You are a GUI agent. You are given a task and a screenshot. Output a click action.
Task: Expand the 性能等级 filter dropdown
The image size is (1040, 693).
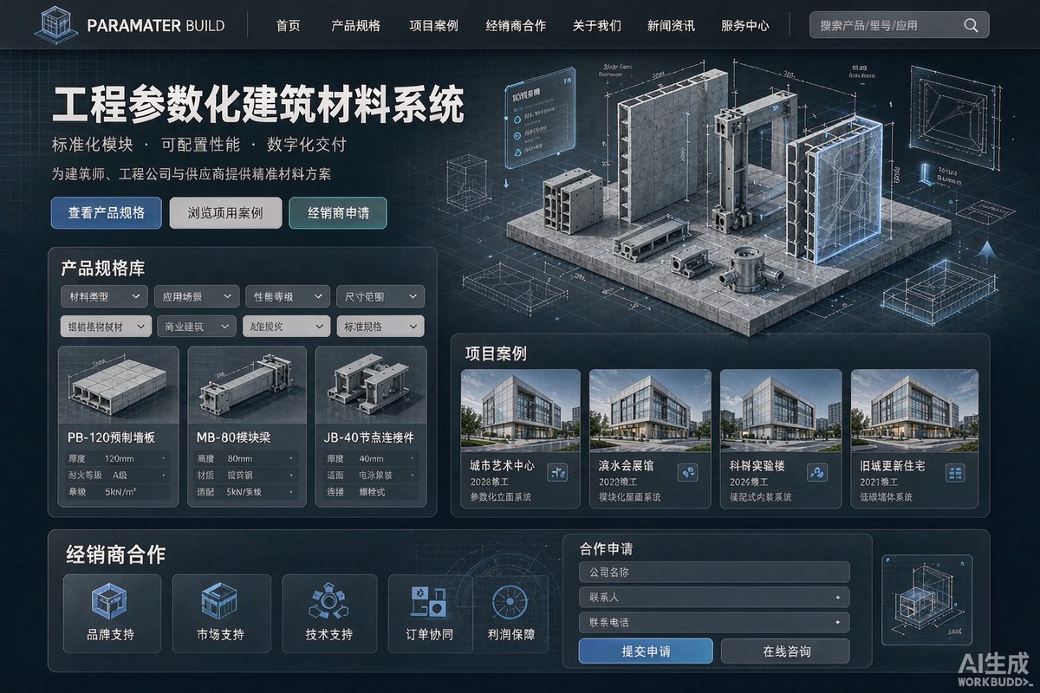point(288,296)
